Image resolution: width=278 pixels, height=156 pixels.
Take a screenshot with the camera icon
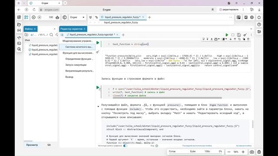tap(252, 152)
